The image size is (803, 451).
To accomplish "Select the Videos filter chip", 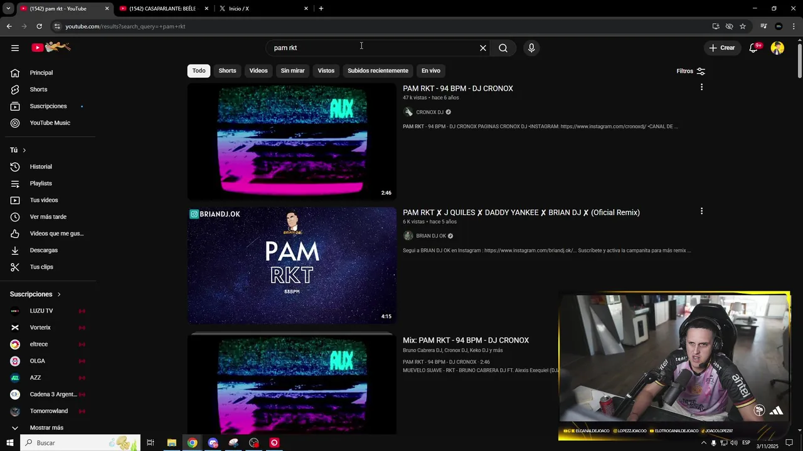I will (258, 71).
